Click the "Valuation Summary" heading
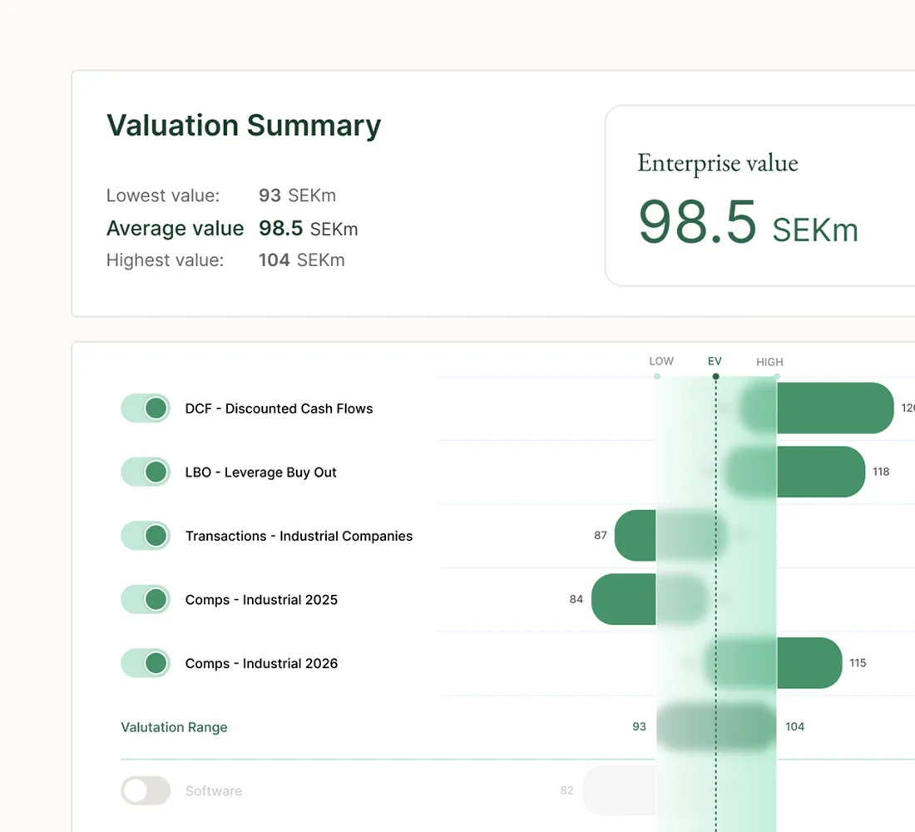 point(244,126)
